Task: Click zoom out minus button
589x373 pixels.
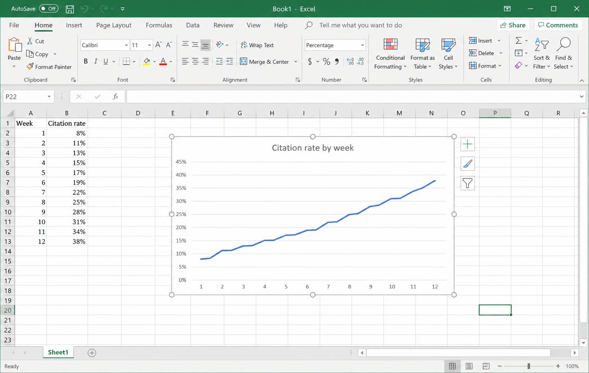Action: point(499,366)
